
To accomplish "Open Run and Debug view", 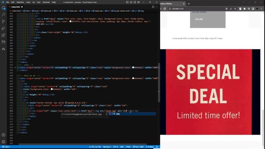I will tap(3, 28).
